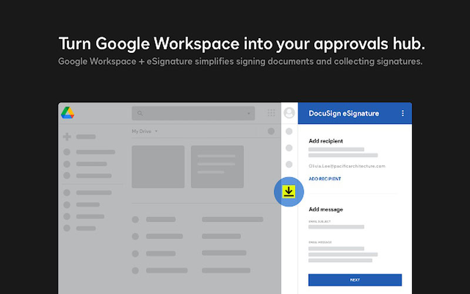Viewport: 470px width, 294px height.
Task: Expand the search options dropdown arrow
Action: point(249,113)
